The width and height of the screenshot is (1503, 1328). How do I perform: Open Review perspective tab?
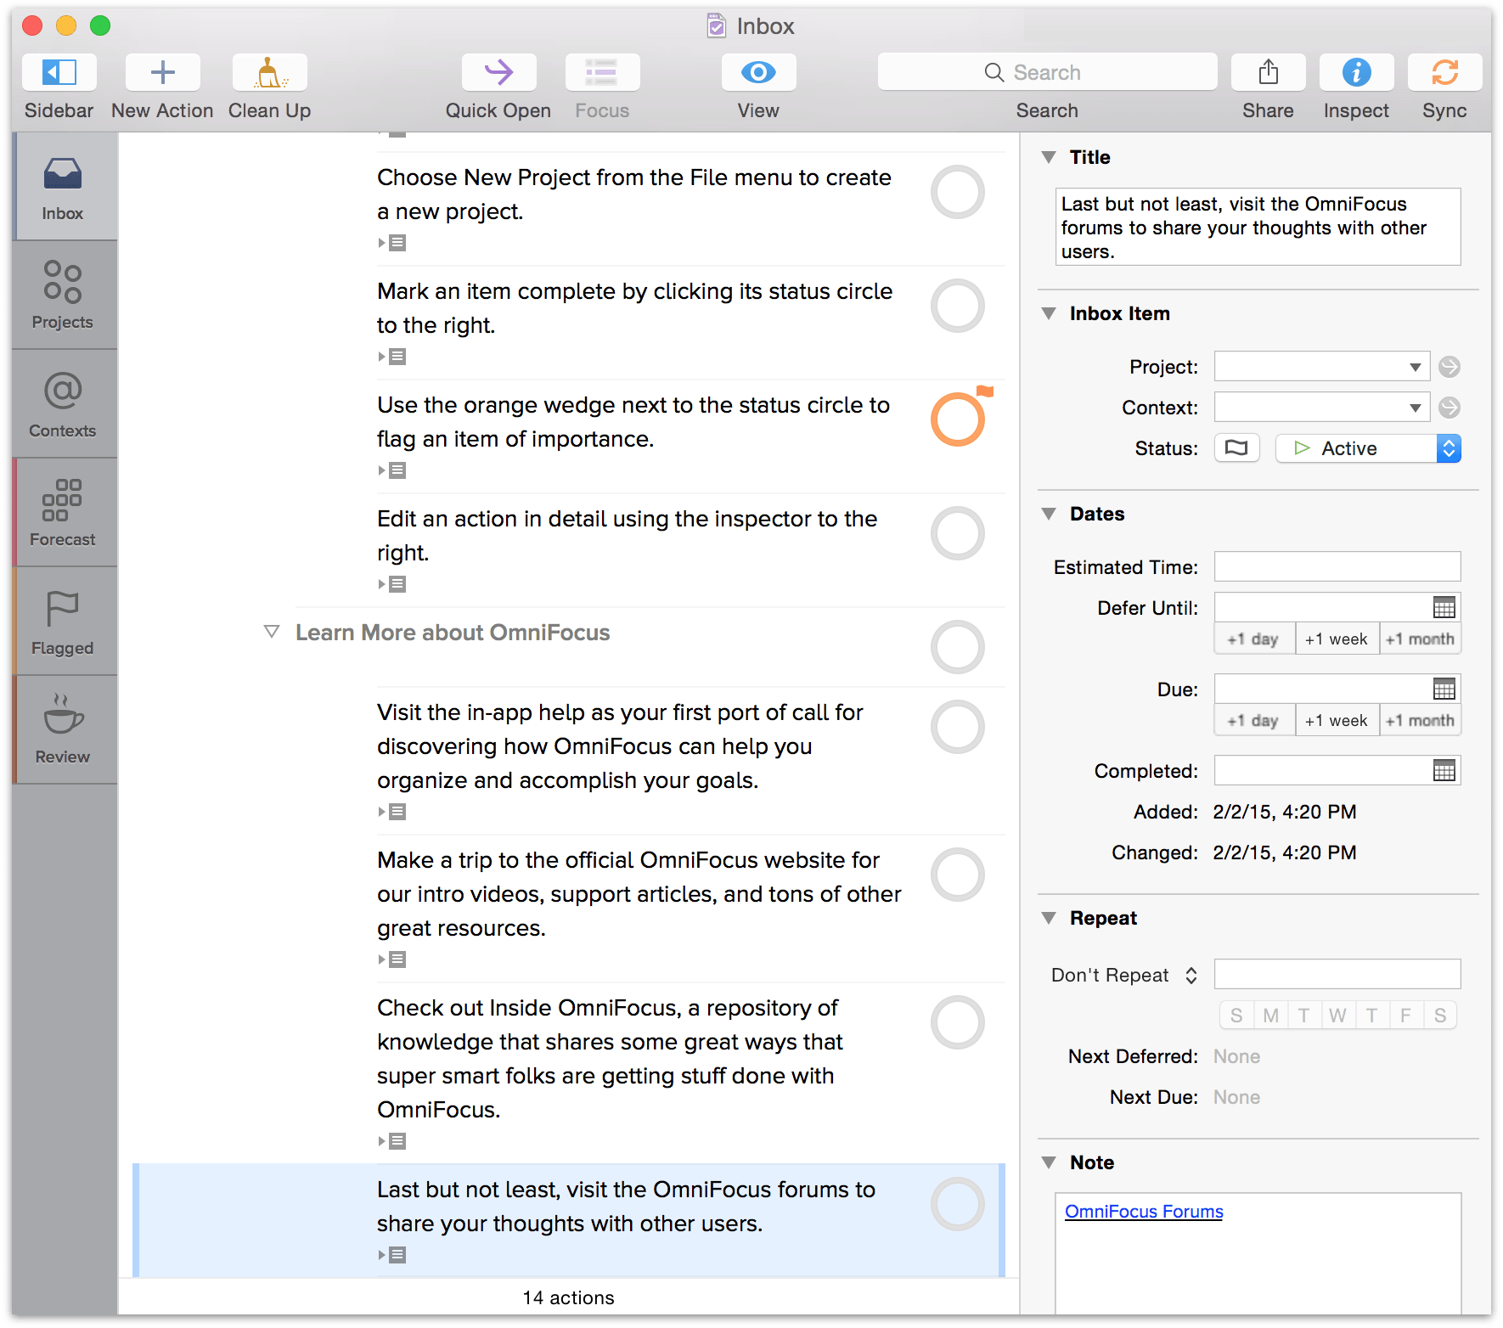(x=64, y=730)
